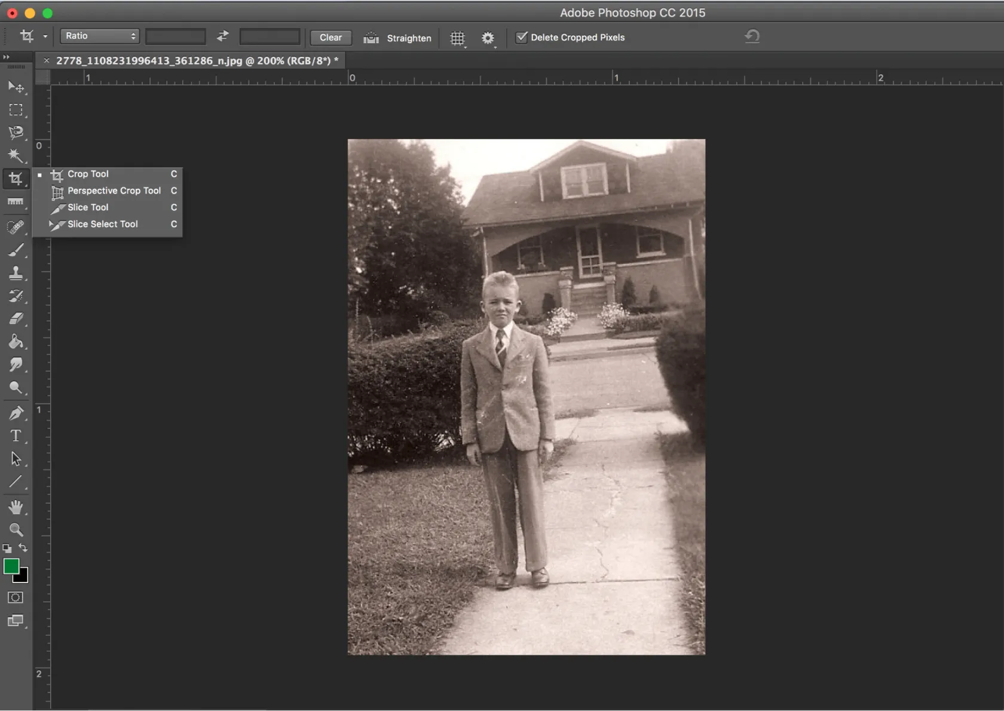Select the Clone Stamp tool
The image size is (1004, 711).
16,273
